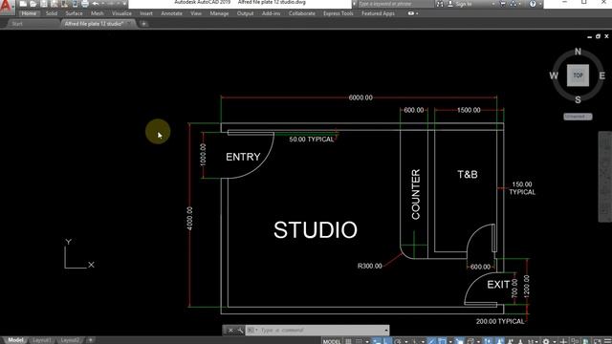Open the Unnamed coordinate system dropdown
This screenshot has width=612, height=344.
pyautogui.click(x=578, y=117)
